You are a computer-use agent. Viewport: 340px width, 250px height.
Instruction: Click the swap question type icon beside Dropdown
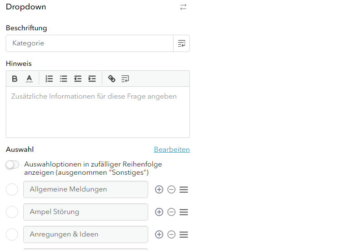[x=183, y=7]
